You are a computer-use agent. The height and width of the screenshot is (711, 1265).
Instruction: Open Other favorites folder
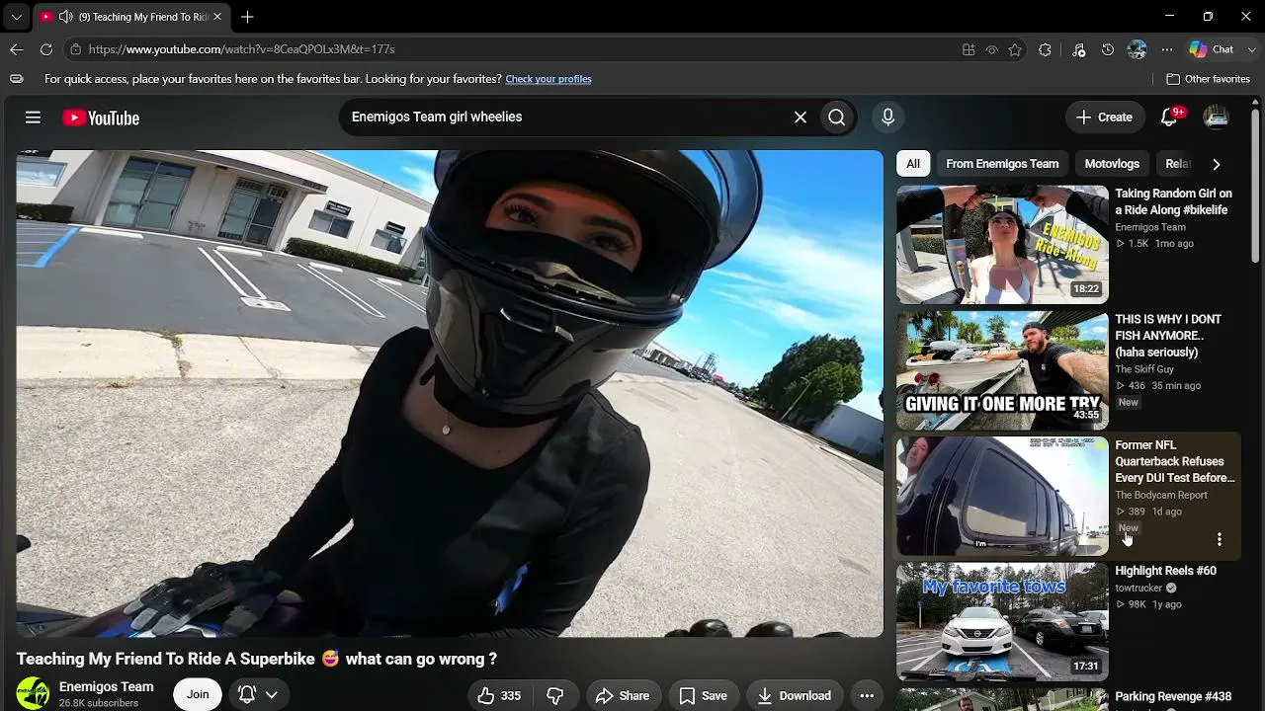coord(1208,79)
